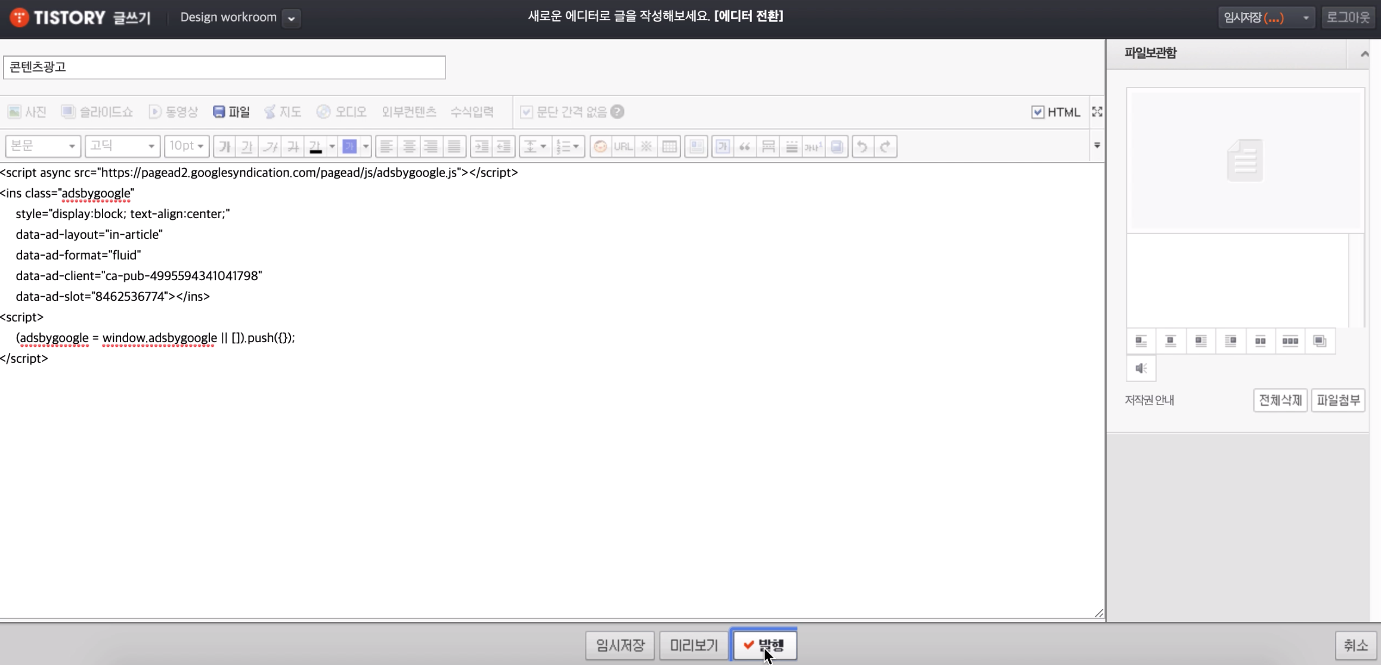This screenshot has width=1381, height=665.
Task: Click the 파일 (file) attach icon
Action: (231, 112)
